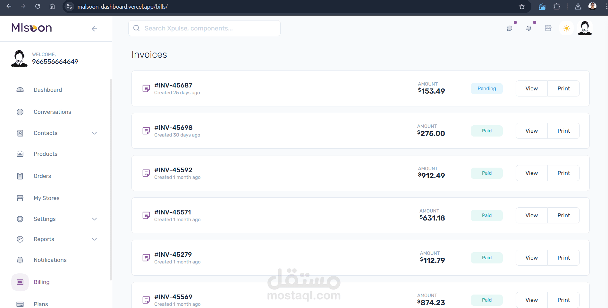Click the browser back arrow

click(9, 6)
